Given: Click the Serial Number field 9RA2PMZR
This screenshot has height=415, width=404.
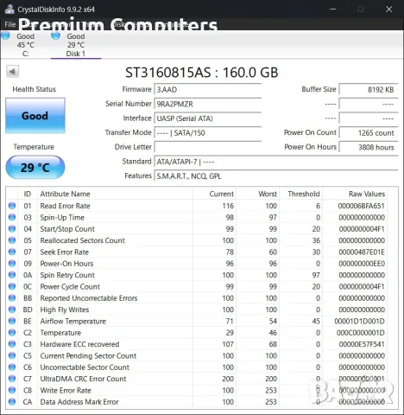Looking at the screenshot, I should coord(208,104).
